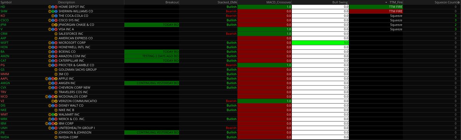Viewport: 461px width, 140px height.
Task: Click the Bearish EMA cell for SALESFORCE
Action: coord(208,34)
